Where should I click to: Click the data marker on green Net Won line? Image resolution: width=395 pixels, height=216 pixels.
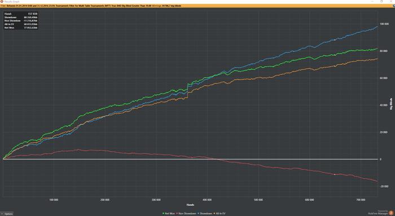pos(335,55)
